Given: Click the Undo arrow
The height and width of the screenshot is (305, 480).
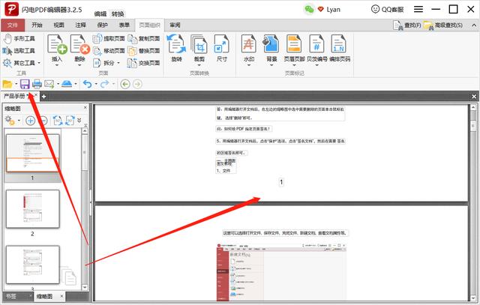Looking at the screenshot, I should pyautogui.click(x=88, y=84).
